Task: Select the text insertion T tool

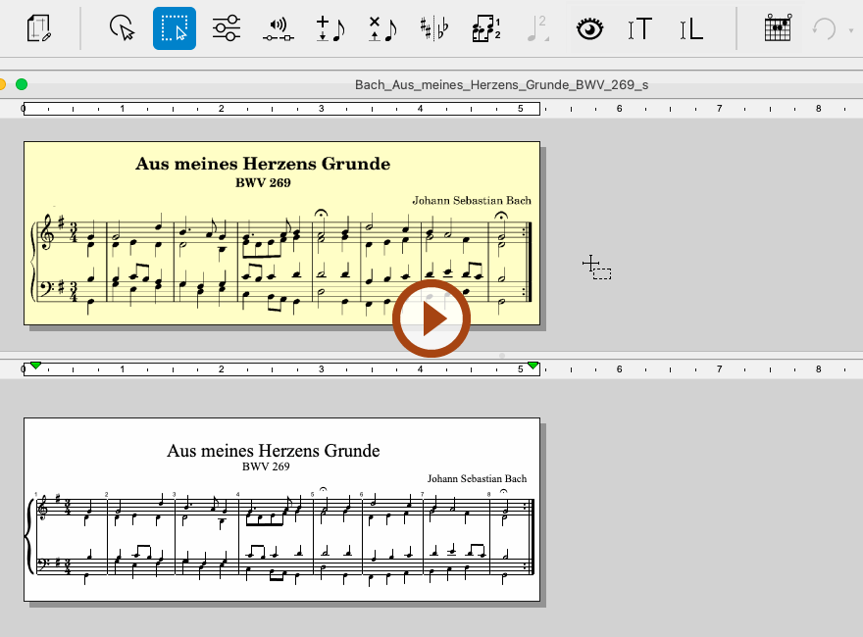Action: pos(639,28)
